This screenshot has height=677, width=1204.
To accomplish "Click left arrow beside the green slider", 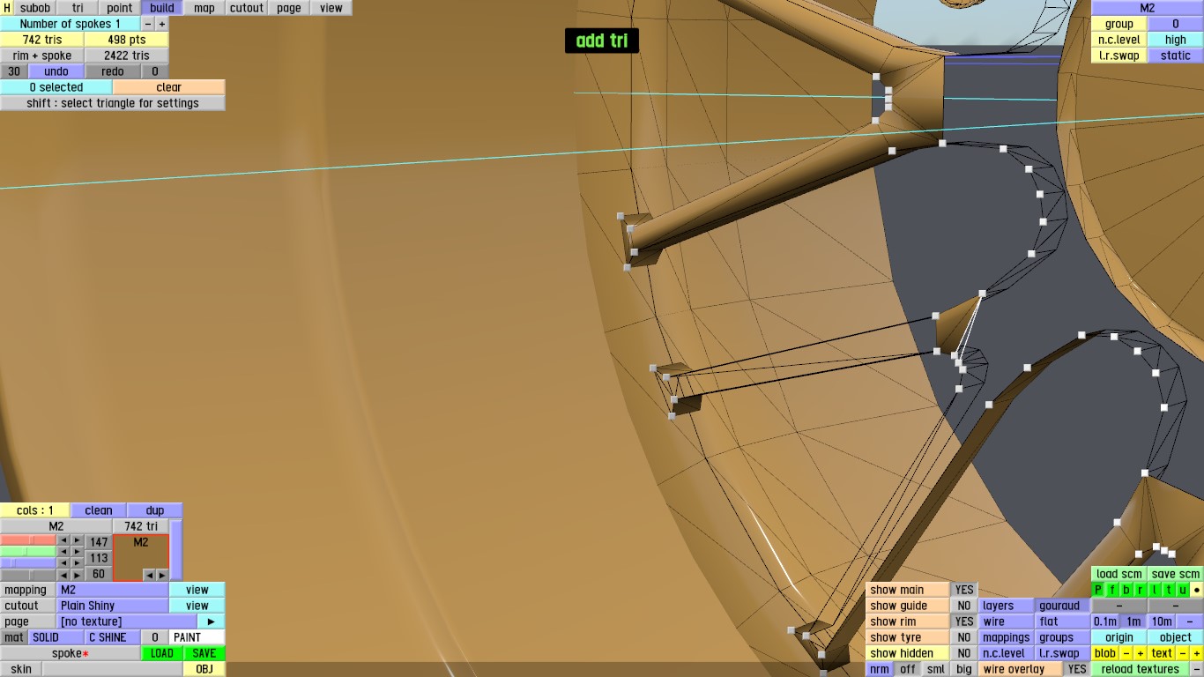I will 63,552.
